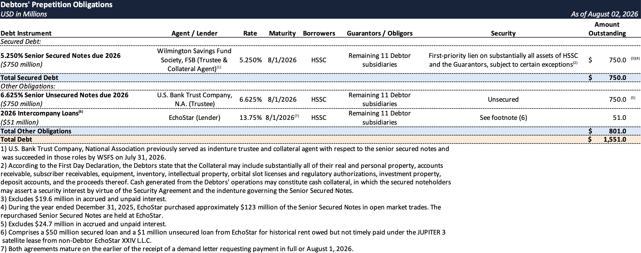
Task: Click the "(5)" footnote marker beside 750.0
Action: [633, 98]
